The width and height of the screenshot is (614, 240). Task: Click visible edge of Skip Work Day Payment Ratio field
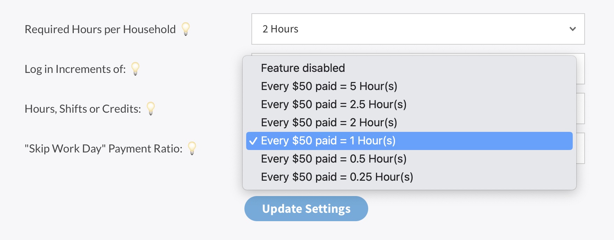coord(581,148)
